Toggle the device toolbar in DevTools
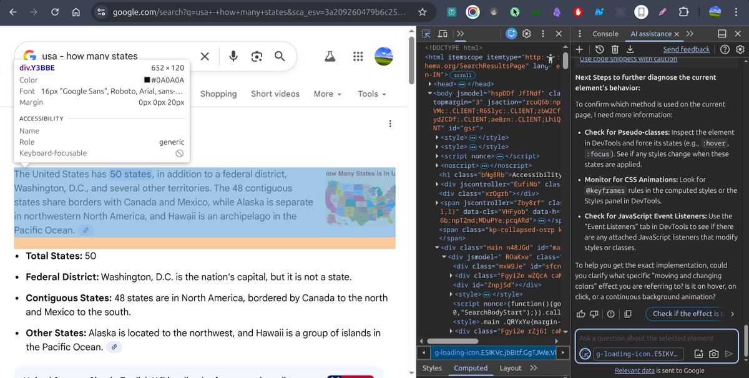Screen dimensions: 749x378 tap(443, 34)
